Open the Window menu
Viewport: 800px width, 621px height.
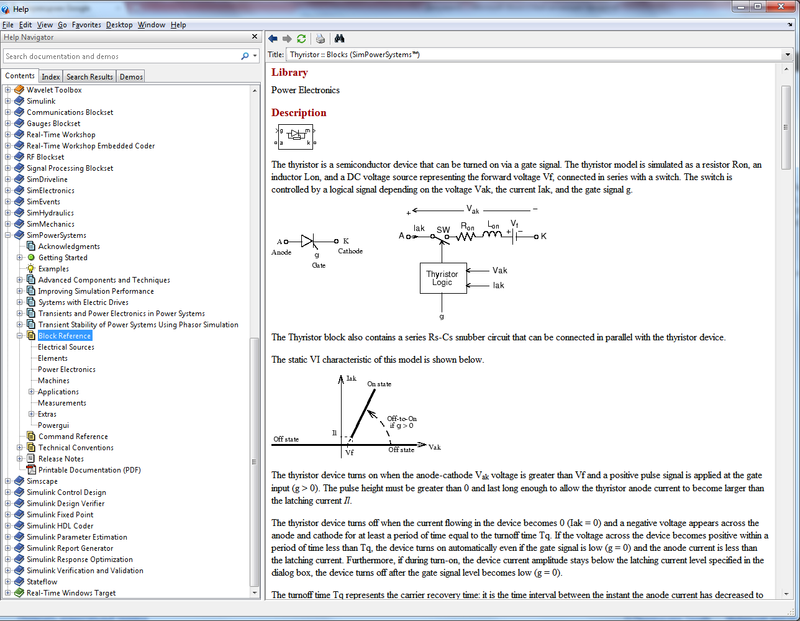coord(152,25)
